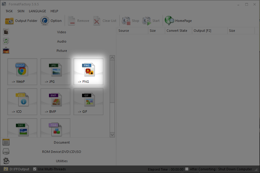Open the SKIN menu
The height and width of the screenshot is (173, 260).
click(x=21, y=11)
